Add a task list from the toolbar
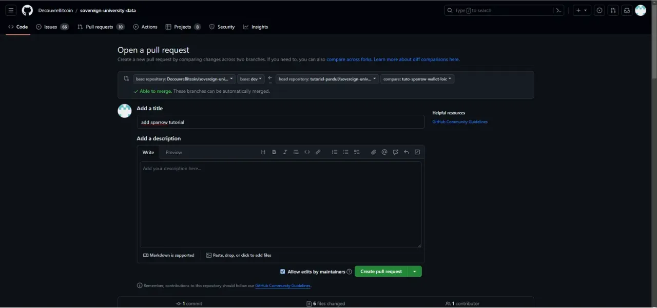Screen dimensions: 657x308 pyautogui.click(x=357, y=152)
